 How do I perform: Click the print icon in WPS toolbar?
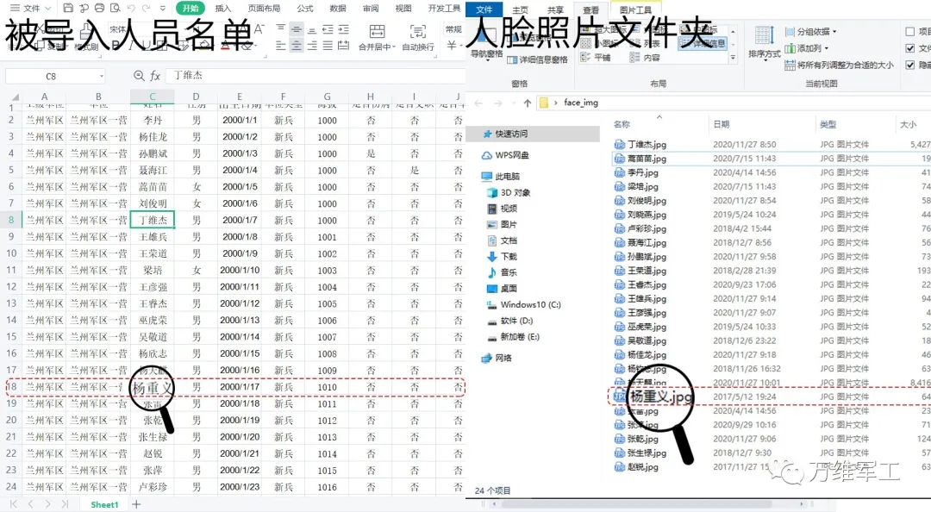click(x=101, y=8)
